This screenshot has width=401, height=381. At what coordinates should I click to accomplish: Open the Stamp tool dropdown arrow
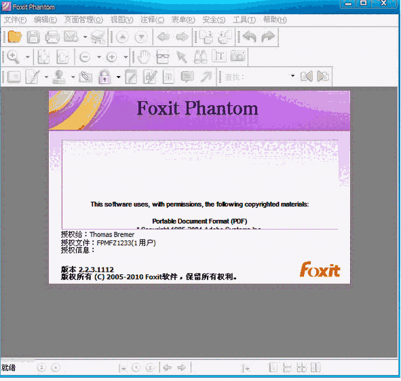[73, 77]
